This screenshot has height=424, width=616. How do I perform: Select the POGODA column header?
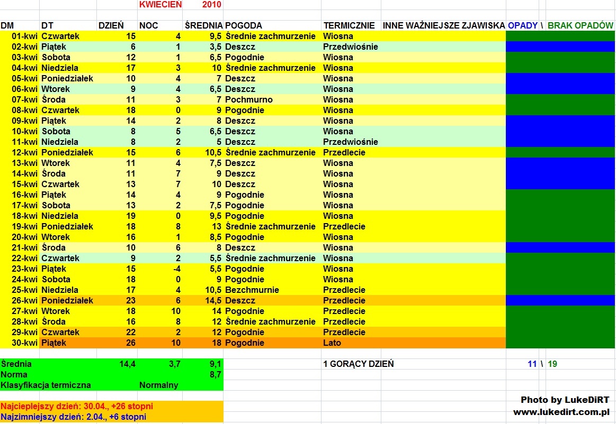pyautogui.click(x=243, y=25)
